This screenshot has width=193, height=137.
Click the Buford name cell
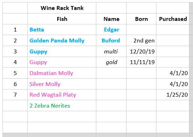pos(111,40)
